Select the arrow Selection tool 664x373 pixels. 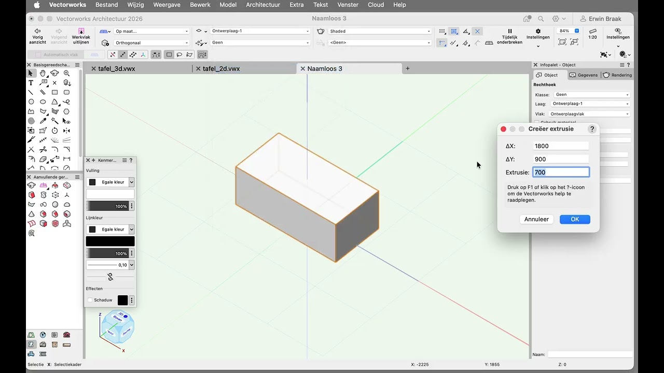click(31, 74)
